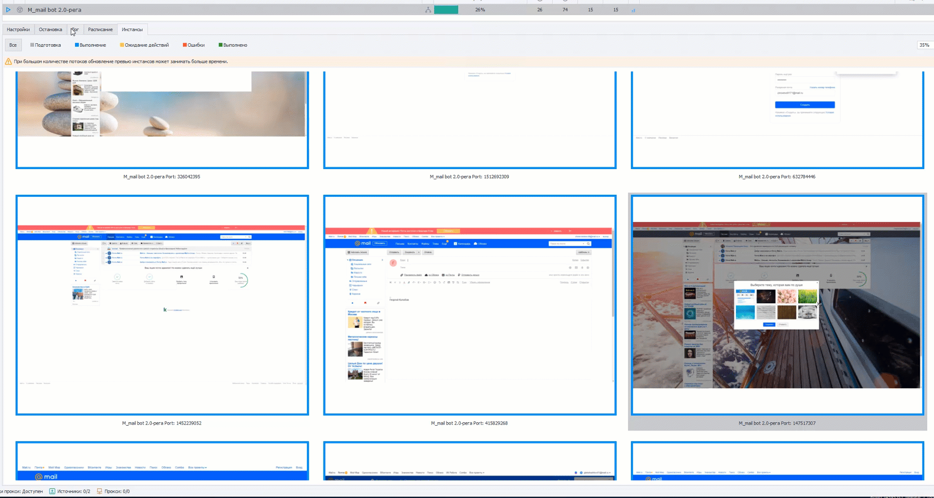
Task: Click the green project progress bar
Action: 446,10
